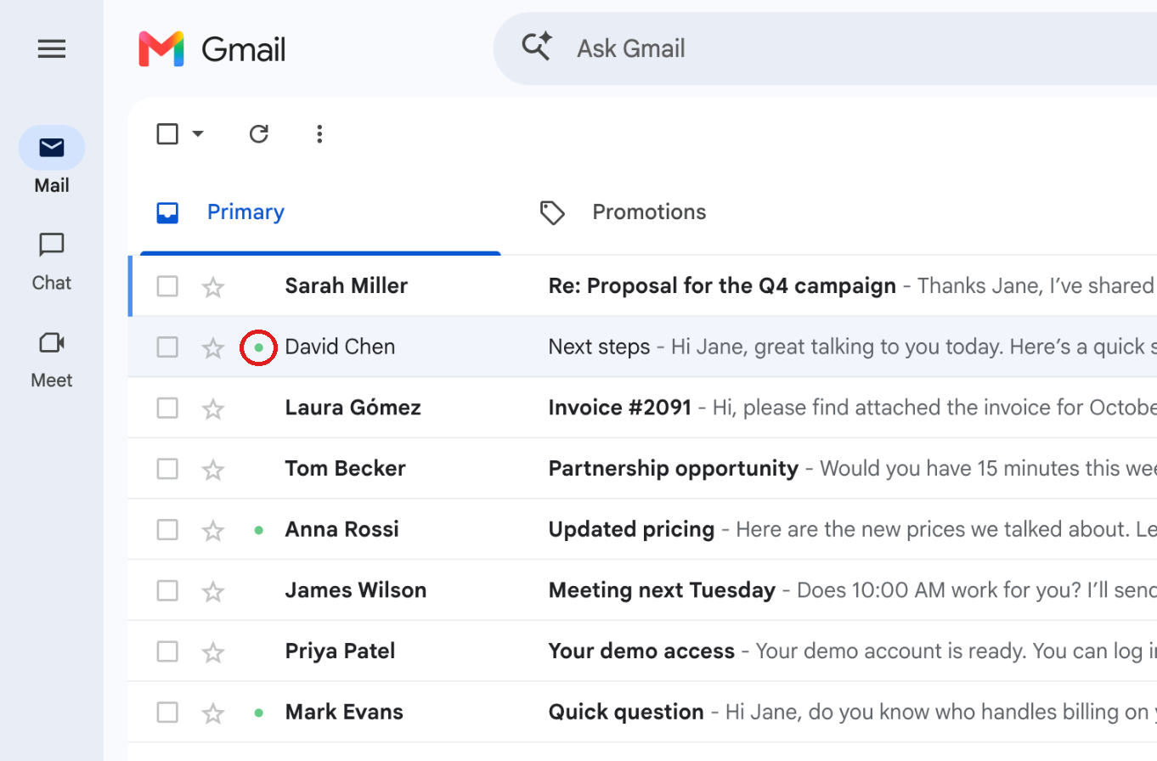Viewport: 1157px width, 761px height.
Task: Click sender name Sarah Miller
Action: [x=347, y=286]
